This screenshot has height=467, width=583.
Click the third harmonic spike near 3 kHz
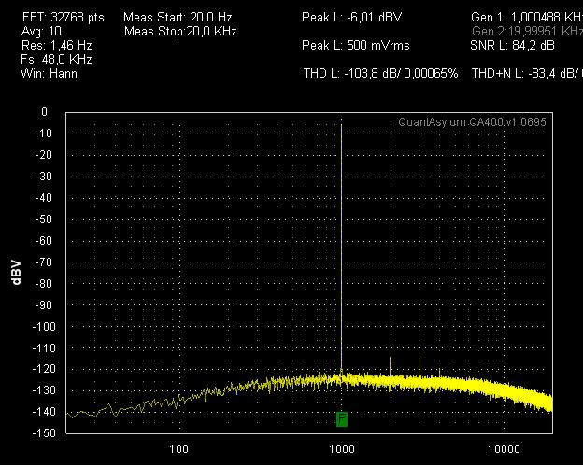[419, 368]
